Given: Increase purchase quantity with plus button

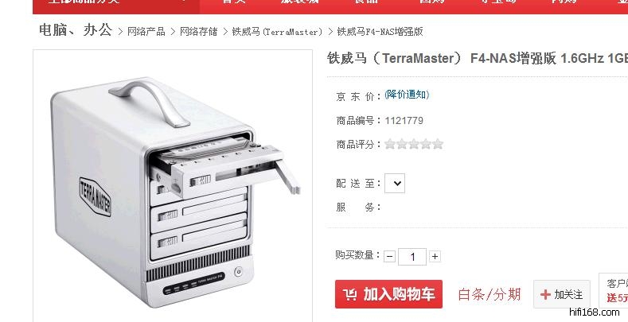Looking at the screenshot, I should 435,256.
